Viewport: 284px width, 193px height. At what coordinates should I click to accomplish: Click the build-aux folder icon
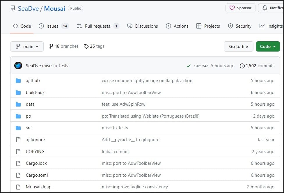click(x=18, y=93)
